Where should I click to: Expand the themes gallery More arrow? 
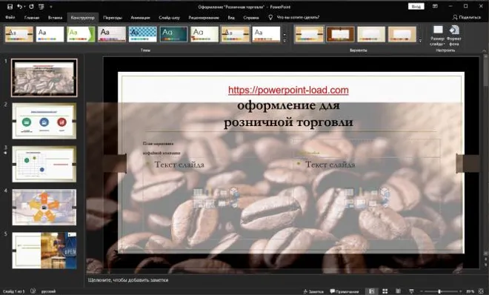coord(285,41)
